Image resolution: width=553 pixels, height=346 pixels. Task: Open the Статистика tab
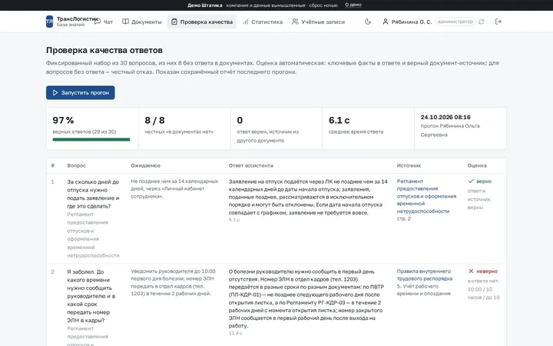(263, 22)
